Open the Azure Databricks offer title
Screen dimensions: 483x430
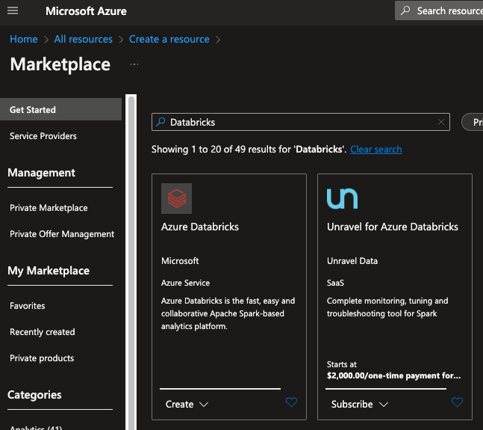pos(200,227)
